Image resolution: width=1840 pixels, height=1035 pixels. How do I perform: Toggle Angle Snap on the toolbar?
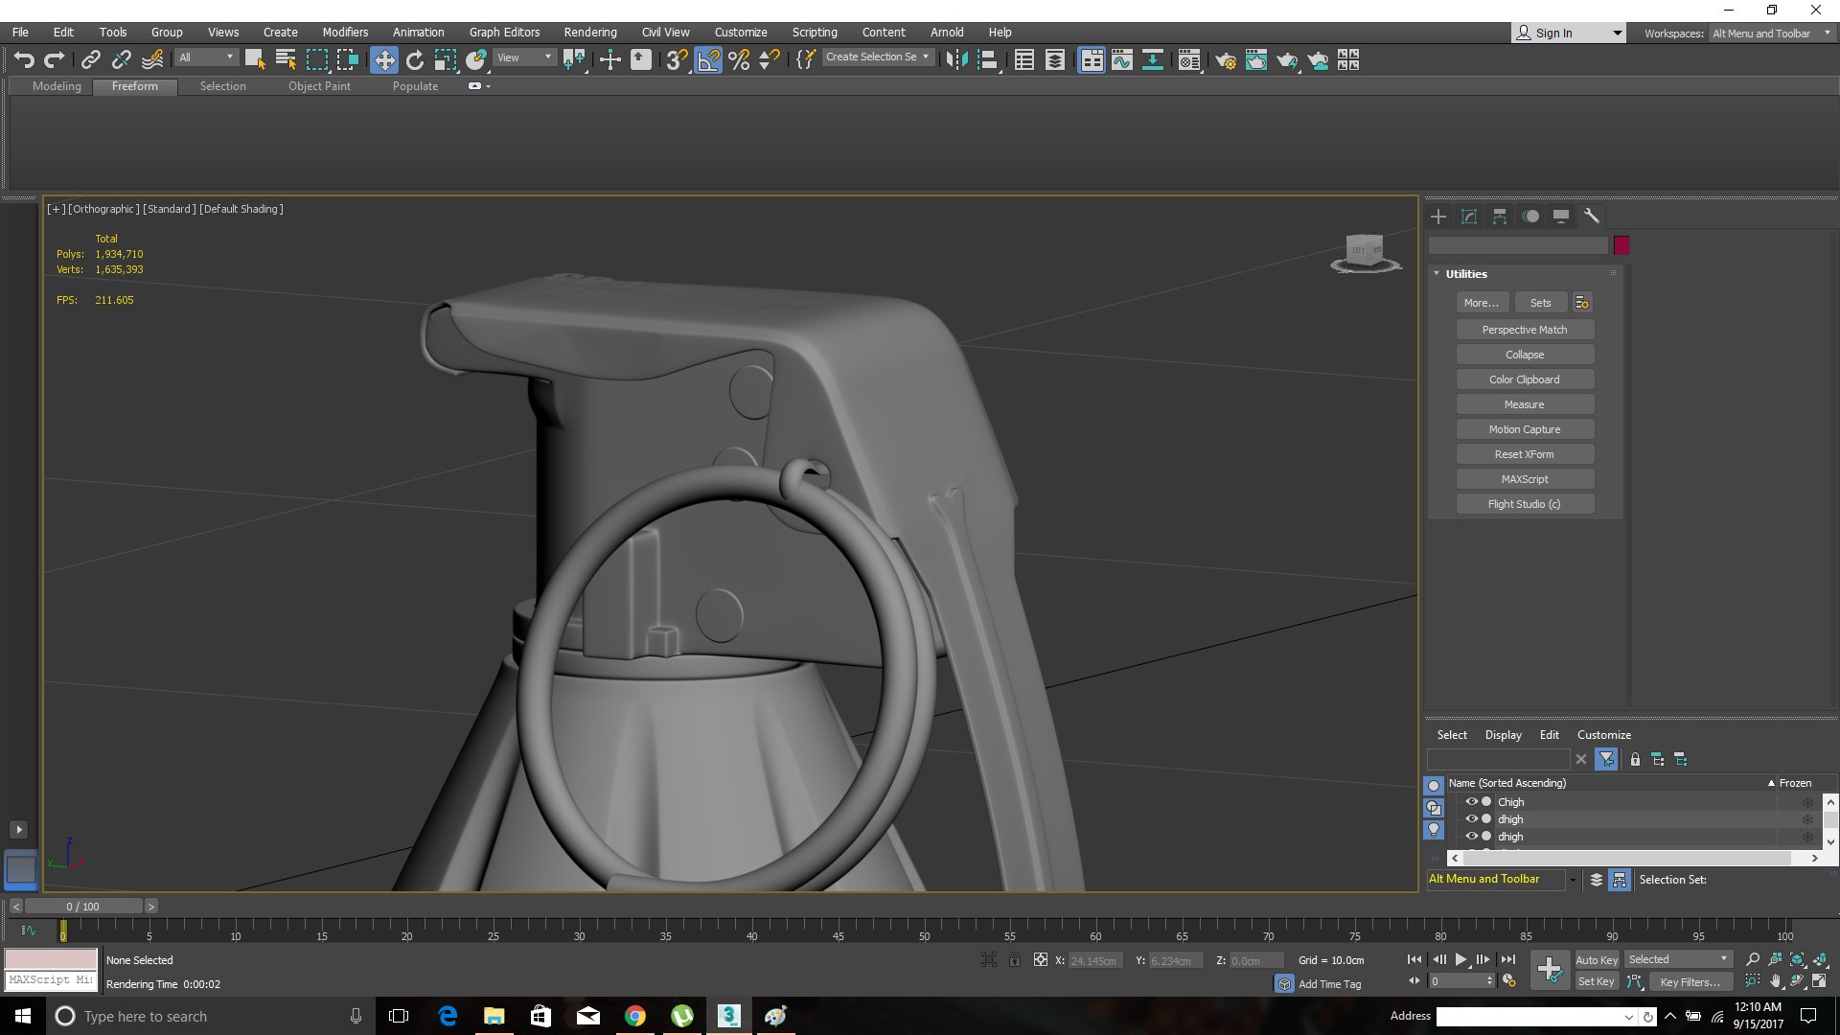(x=708, y=60)
